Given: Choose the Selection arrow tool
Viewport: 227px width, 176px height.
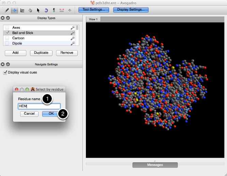Looking at the screenshot, I should tap(38, 10).
